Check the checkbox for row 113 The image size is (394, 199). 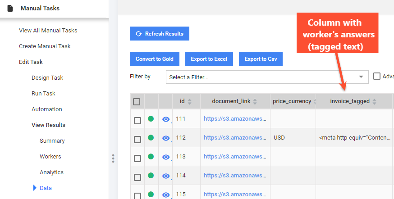click(x=137, y=158)
